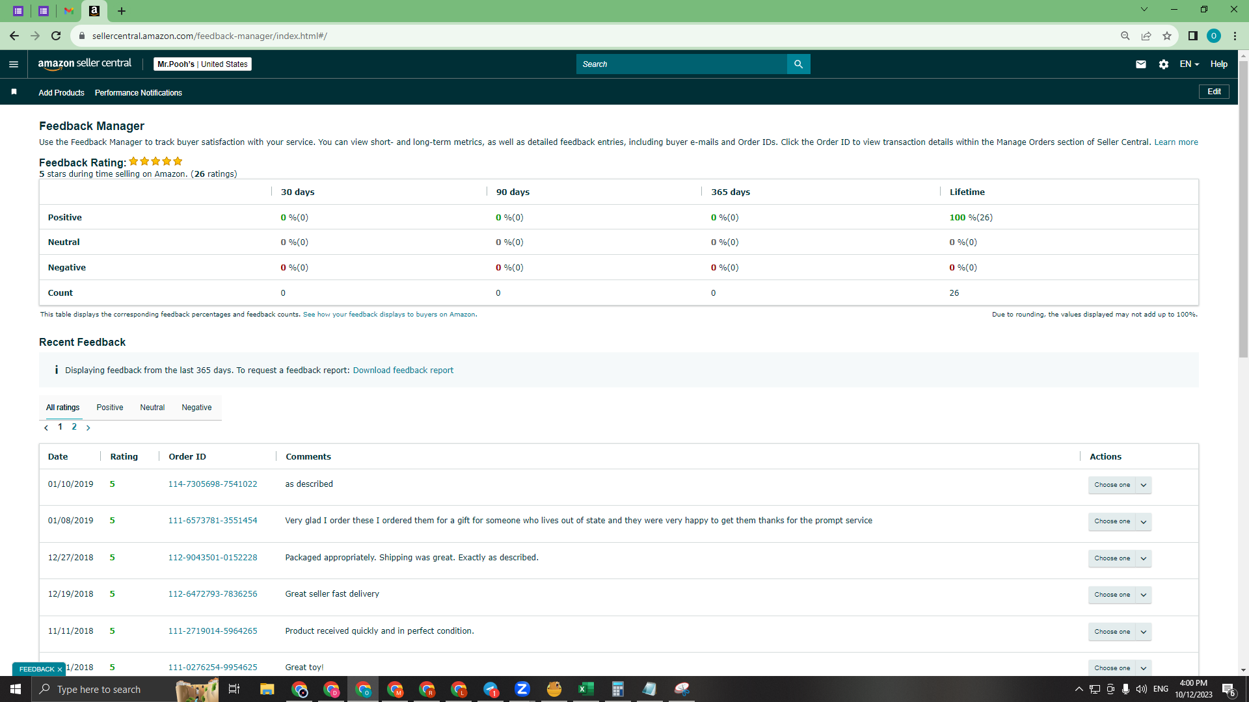Click the bookmark flag icon in the favorites bar
1249x702 pixels.
click(14, 92)
